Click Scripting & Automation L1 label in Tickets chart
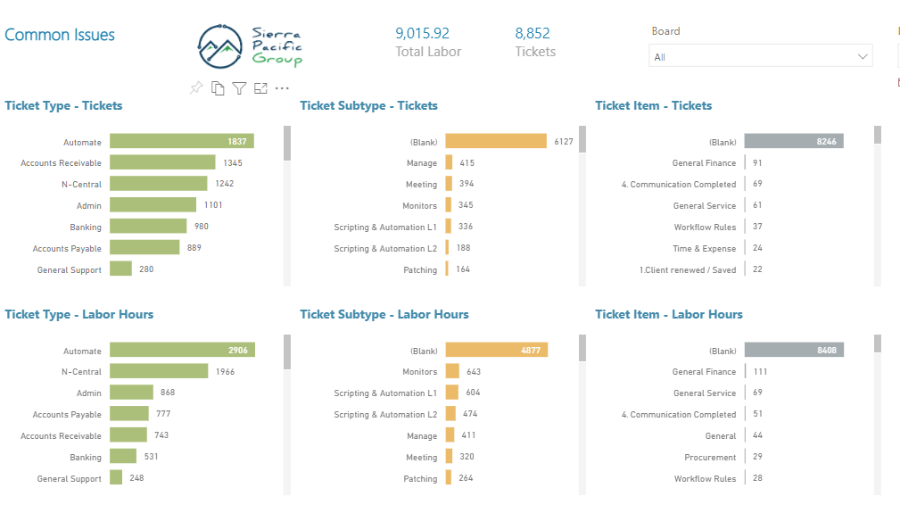This screenshot has height=513, width=900. (x=385, y=228)
